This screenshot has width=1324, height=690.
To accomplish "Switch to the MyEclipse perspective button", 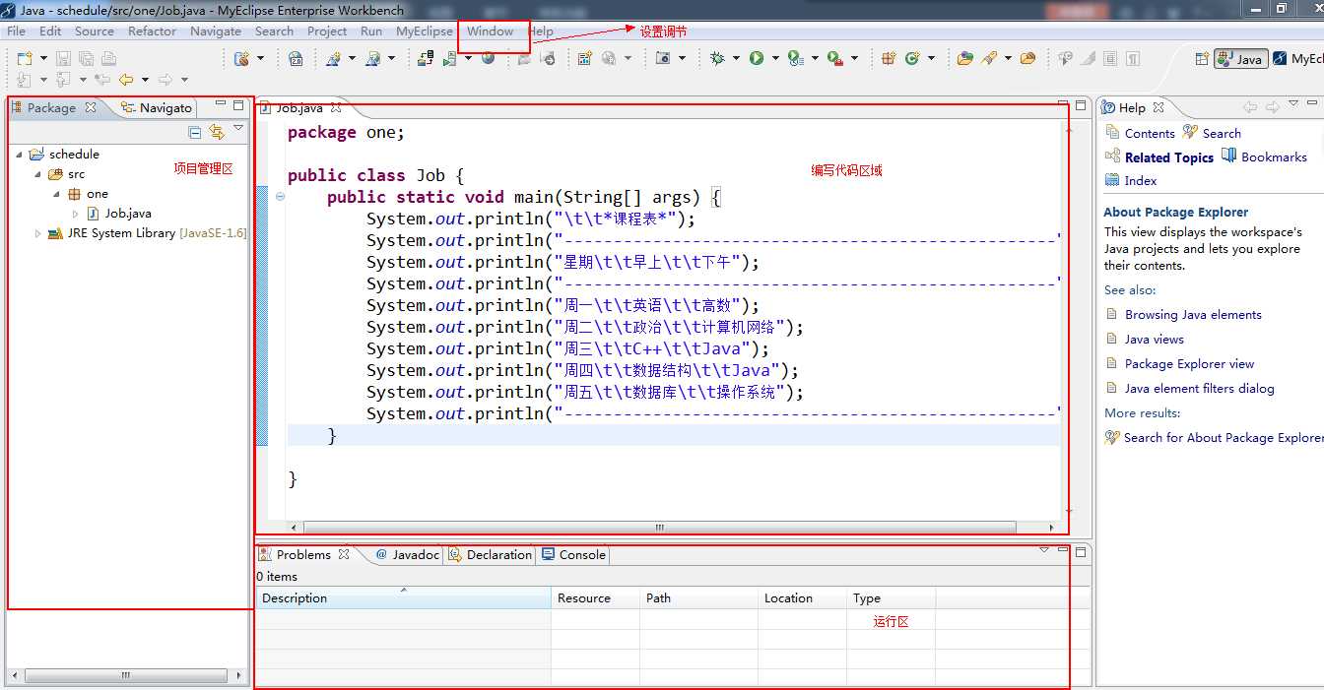I will click(x=1297, y=59).
